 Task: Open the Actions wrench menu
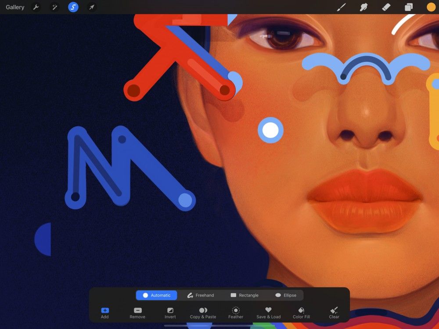click(36, 7)
